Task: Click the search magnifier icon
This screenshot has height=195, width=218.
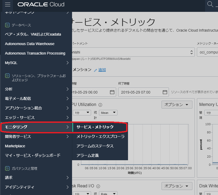Action: click(x=210, y=4)
